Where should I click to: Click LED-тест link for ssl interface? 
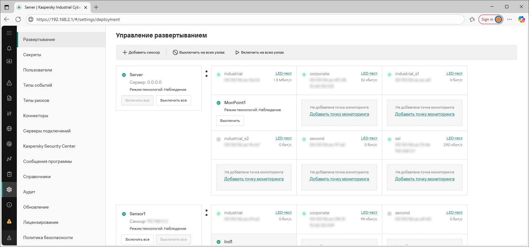(x=454, y=138)
